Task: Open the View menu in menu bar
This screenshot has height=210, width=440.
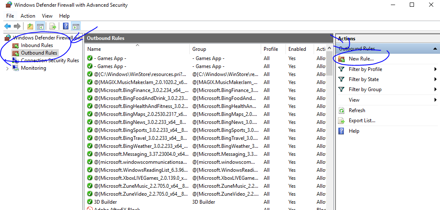Action: [47, 16]
